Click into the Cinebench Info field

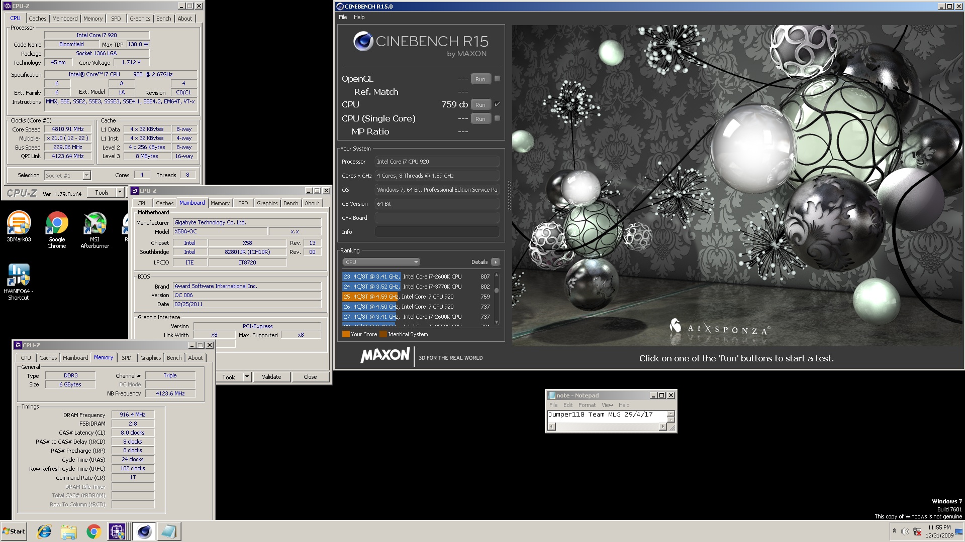point(437,232)
